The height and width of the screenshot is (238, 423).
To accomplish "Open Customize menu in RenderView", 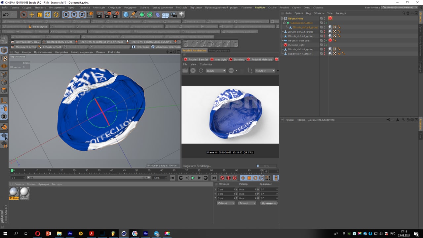I will pyautogui.click(x=206, y=64).
